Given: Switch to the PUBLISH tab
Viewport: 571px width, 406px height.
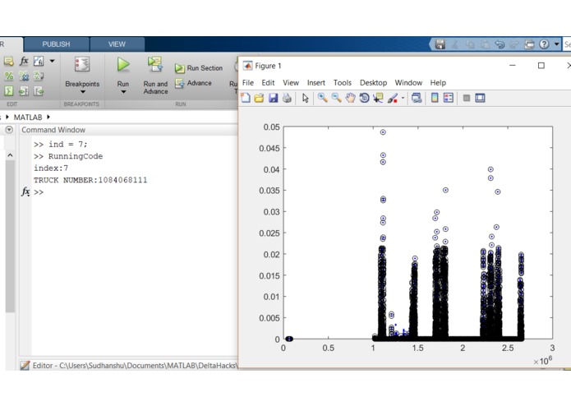Looking at the screenshot, I should click(56, 44).
